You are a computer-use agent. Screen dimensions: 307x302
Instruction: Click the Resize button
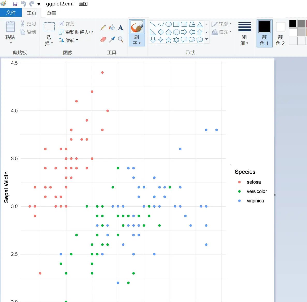click(76, 32)
